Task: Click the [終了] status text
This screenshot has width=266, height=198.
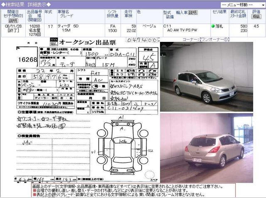Action: pyautogui.click(x=13, y=31)
